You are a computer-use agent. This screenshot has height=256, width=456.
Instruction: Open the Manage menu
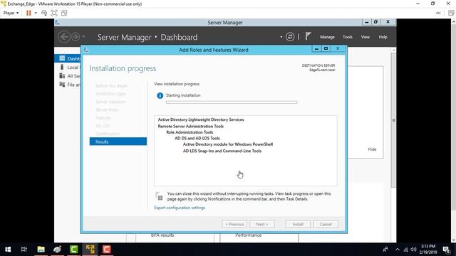pos(327,37)
